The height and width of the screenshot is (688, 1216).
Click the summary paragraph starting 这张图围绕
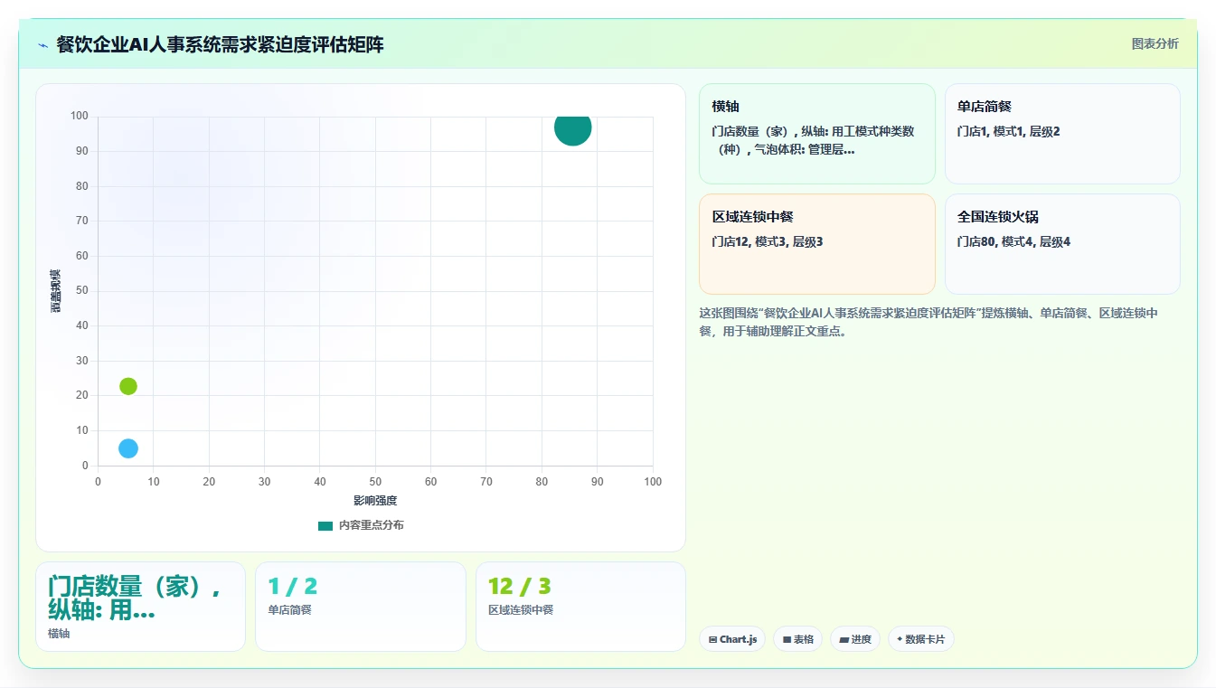click(x=928, y=322)
